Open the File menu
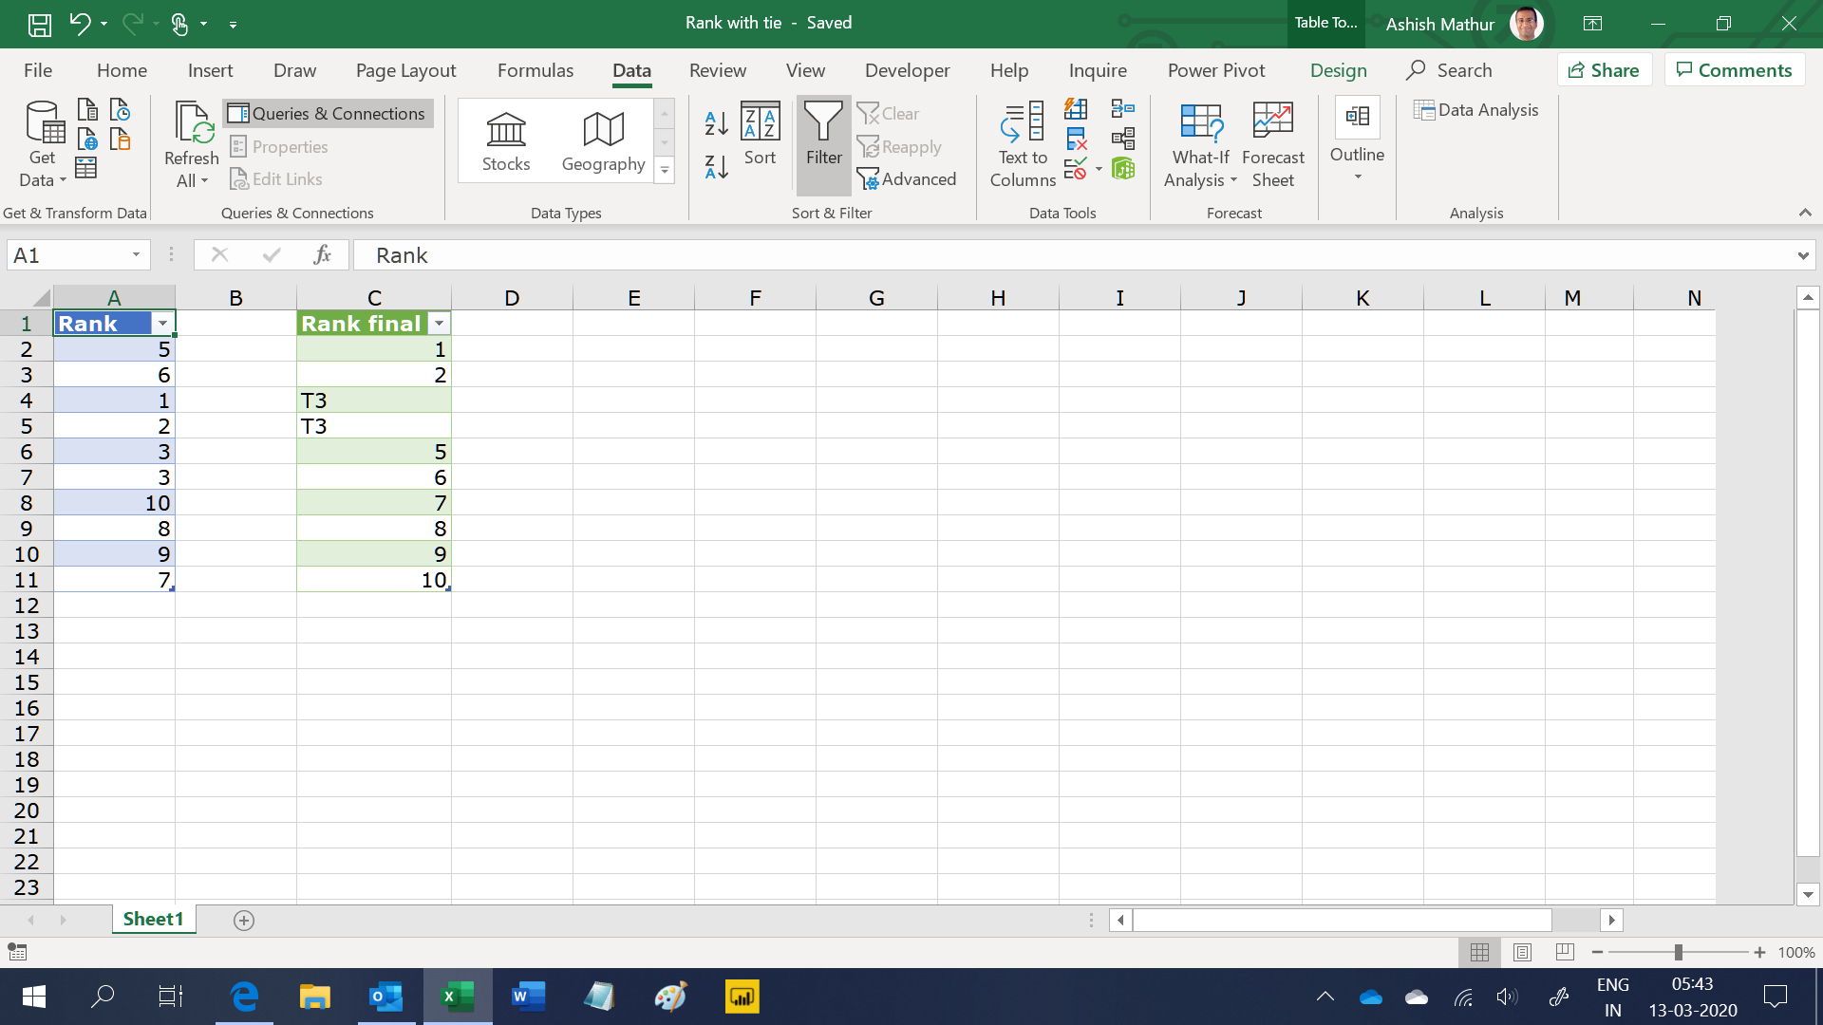1823x1025 pixels. (x=38, y=70)
